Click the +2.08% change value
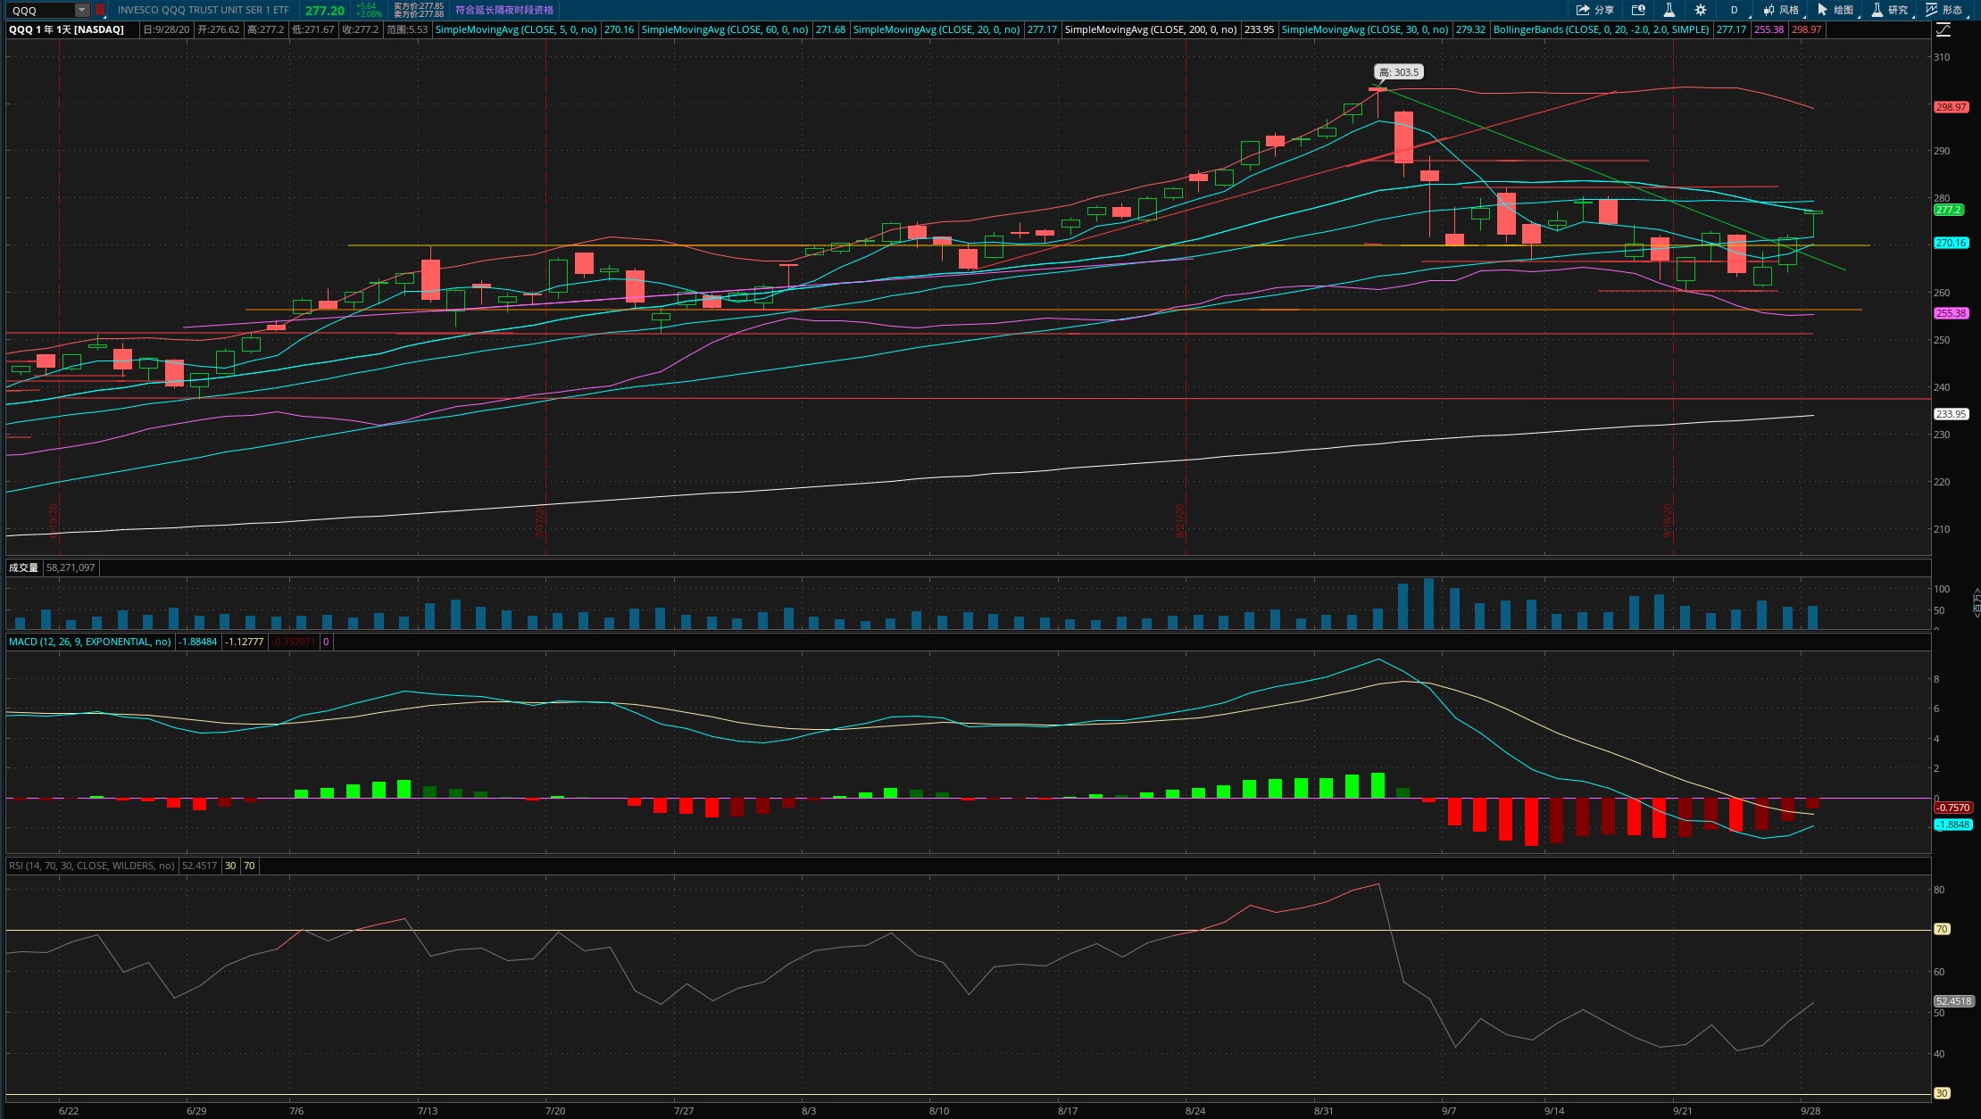The image size is (1981, 1119). [x=369, y=14]
